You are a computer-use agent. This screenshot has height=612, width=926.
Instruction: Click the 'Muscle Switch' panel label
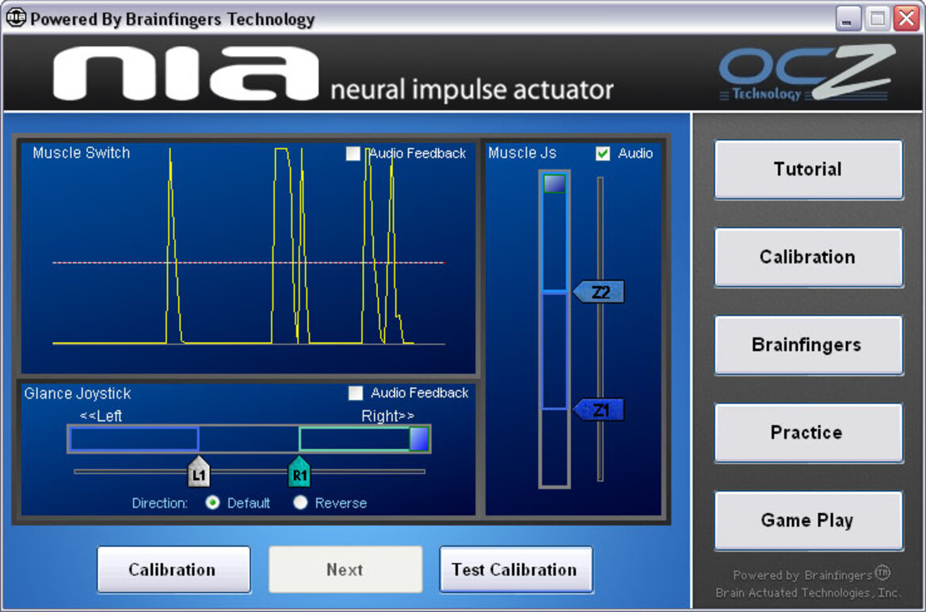[81, 153]
